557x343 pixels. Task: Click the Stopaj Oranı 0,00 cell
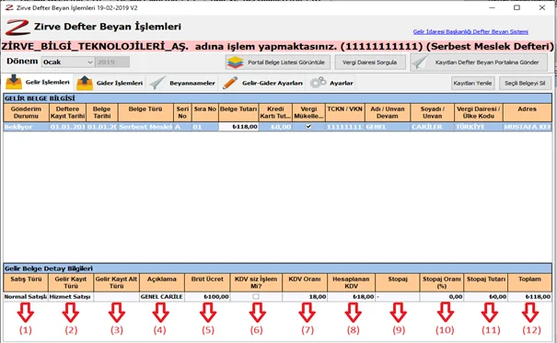click(x=442, y=296)
